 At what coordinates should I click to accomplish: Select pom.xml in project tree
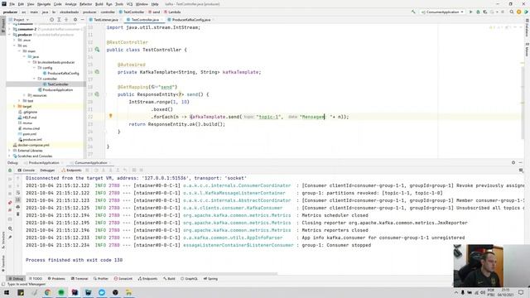click(29, 134)
